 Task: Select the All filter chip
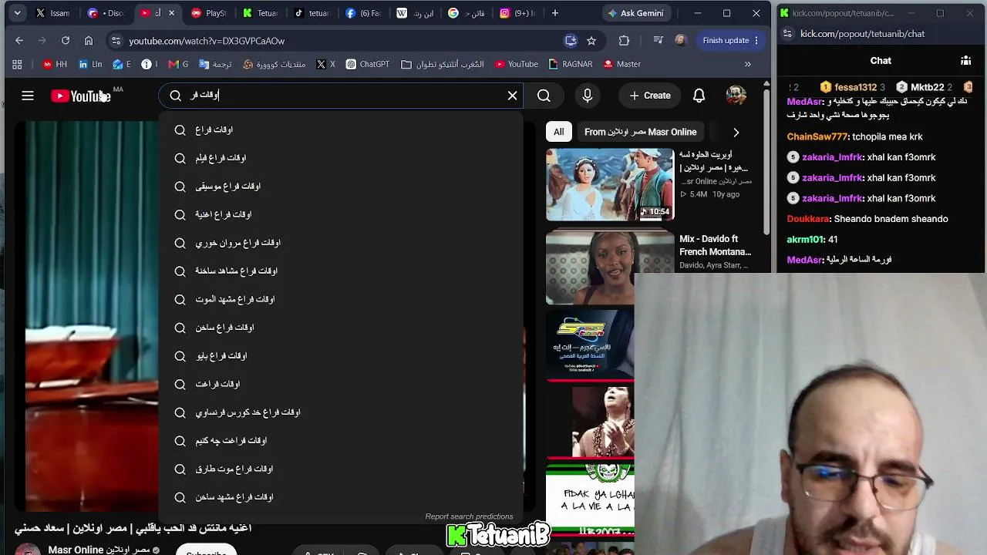[x=559, y=132]
